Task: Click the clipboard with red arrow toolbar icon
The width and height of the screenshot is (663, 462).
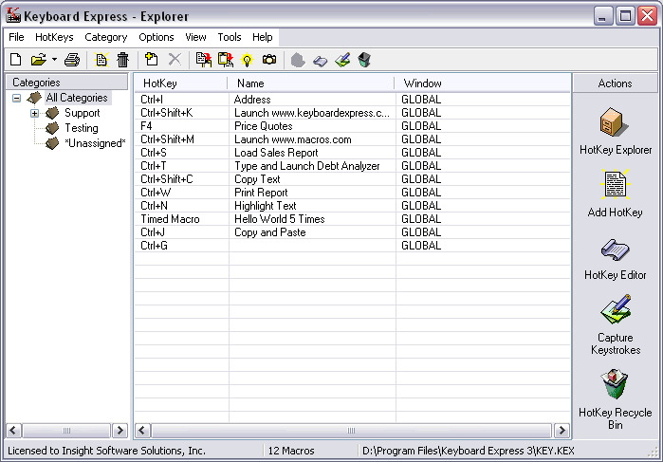Action: point(226,60)
